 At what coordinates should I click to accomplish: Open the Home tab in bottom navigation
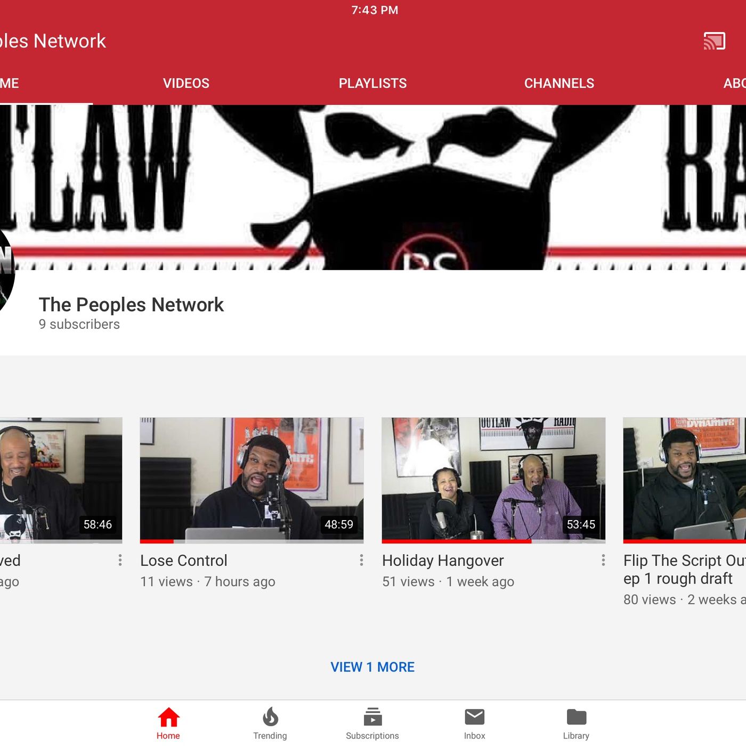(168, 724)
